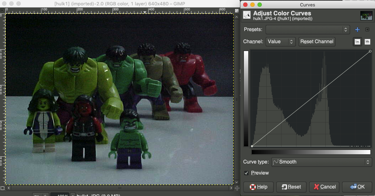Open the Presets dropdown
This screenshot has height=196, width=375.
point(307,30)
